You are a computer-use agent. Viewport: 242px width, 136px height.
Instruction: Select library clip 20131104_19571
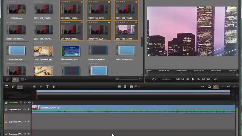click(43, 30)
